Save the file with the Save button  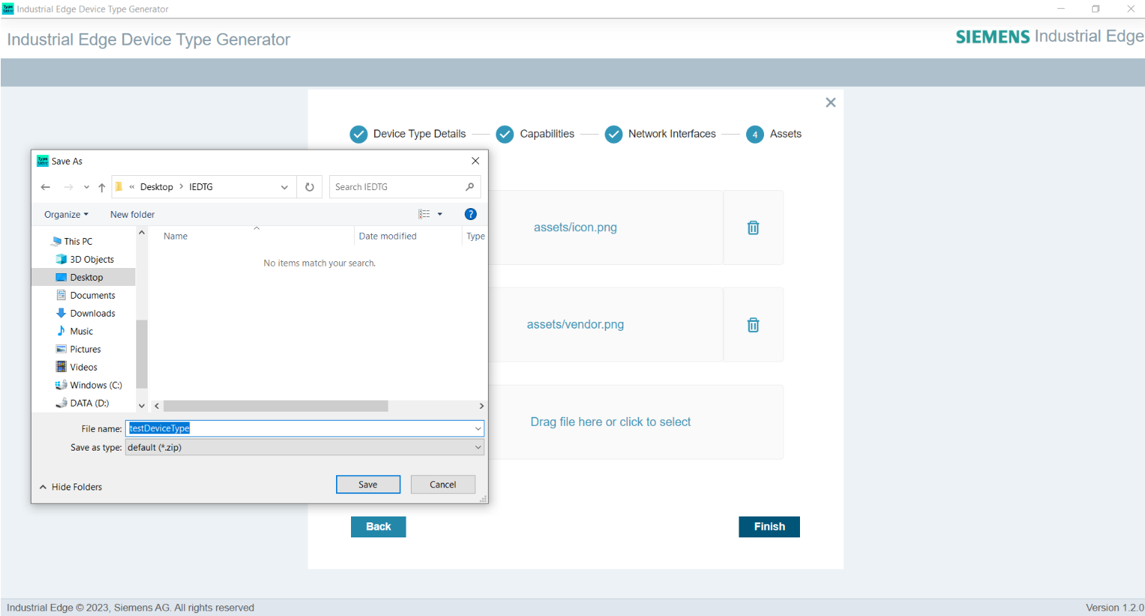tap(367, 484)
